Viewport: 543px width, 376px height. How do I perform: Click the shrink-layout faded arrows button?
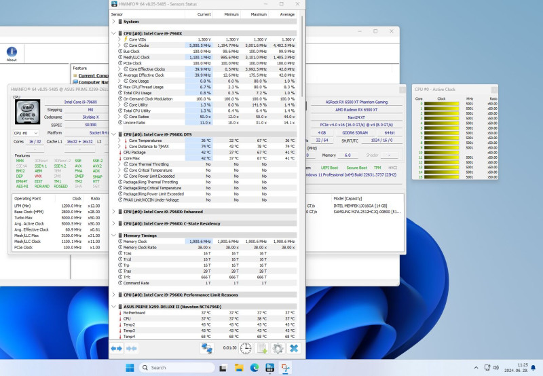point(131,348)
